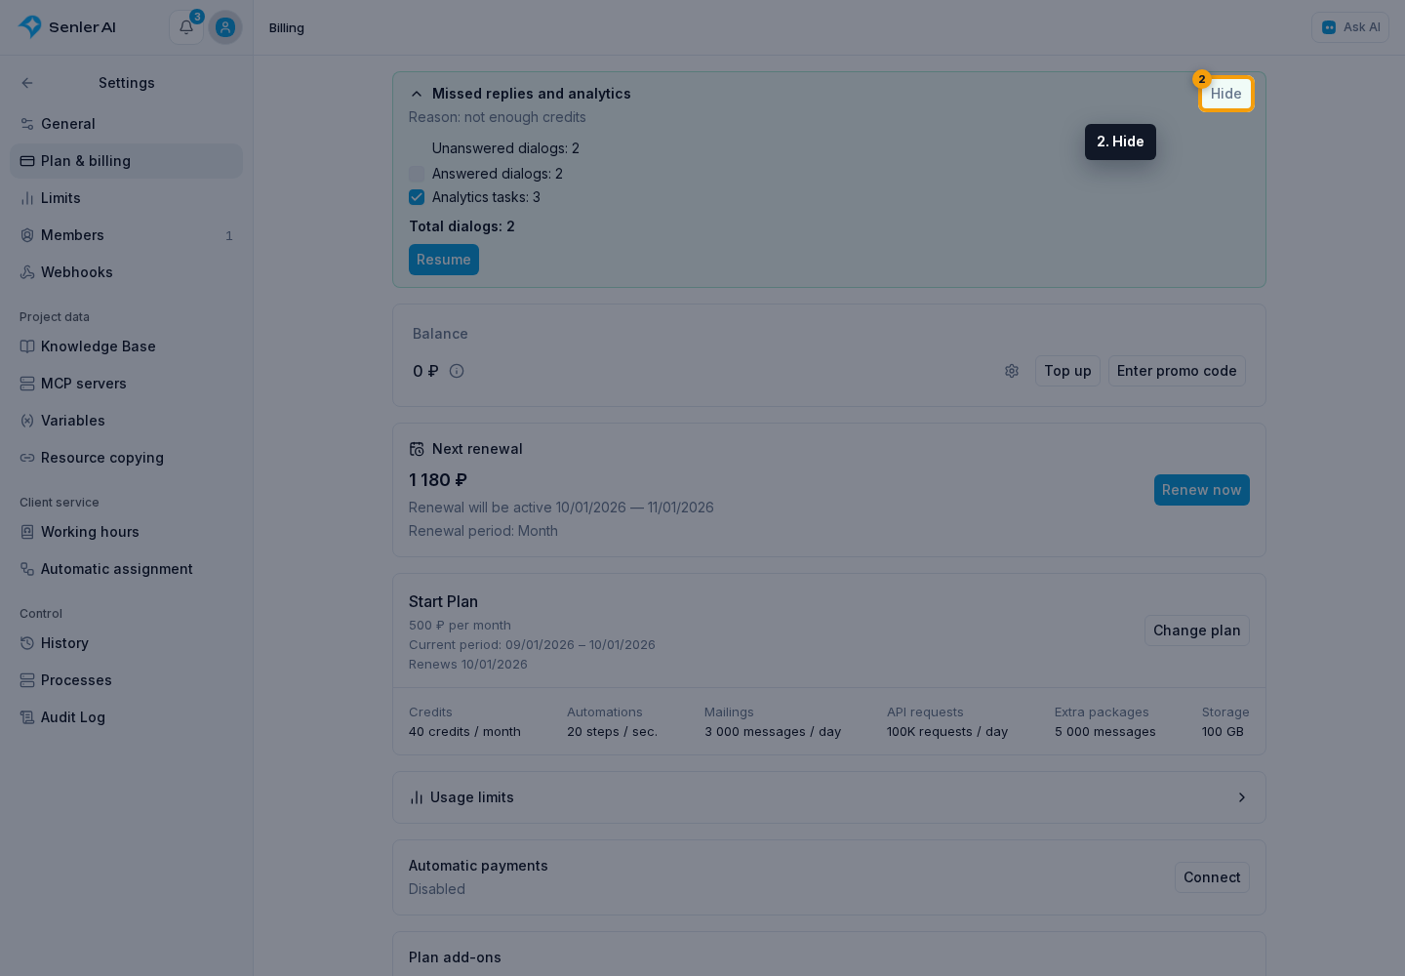The image size is (1405, 976).
Task: Open balance settings gear icon
Action: click(1012, 371)
